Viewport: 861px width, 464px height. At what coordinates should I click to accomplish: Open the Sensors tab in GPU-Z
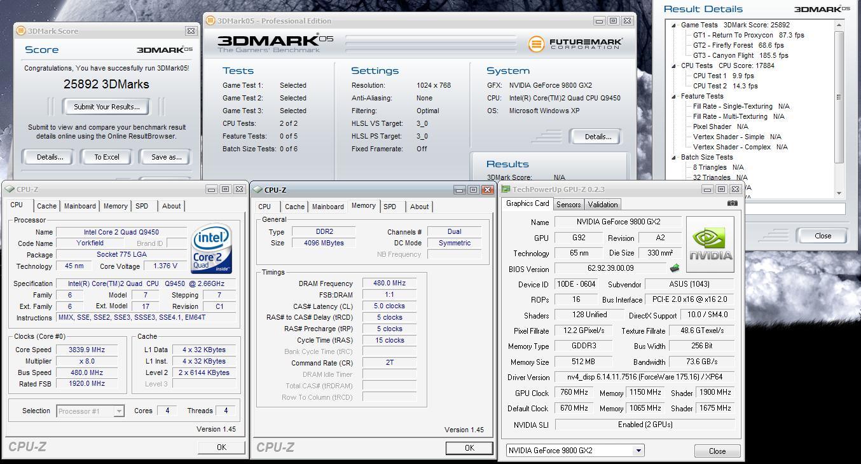point(568,205)
